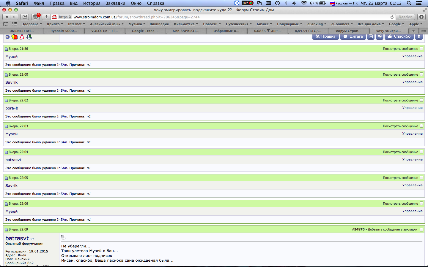428x267 pixels.
Task: Tick checkbox for bora-b post at 22:02
Action: (x=421, y=100)
